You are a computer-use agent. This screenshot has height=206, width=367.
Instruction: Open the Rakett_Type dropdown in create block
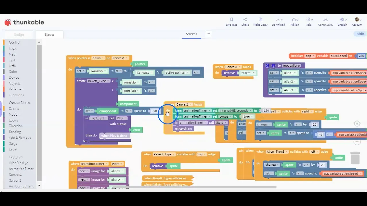point(99,81)
